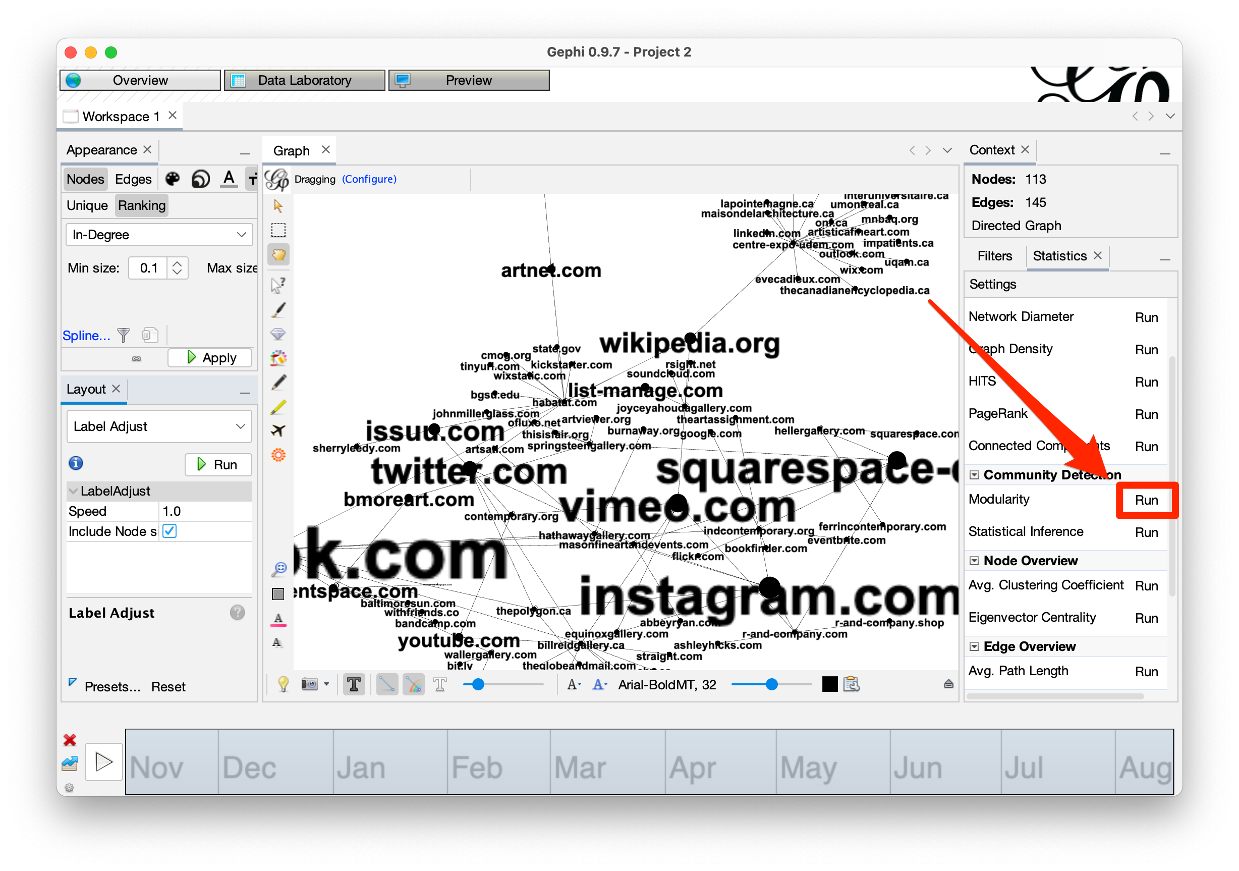The image size is (1239, 871).
Task: Select the Shortest path airplane tool
Action: coord(278,430)
